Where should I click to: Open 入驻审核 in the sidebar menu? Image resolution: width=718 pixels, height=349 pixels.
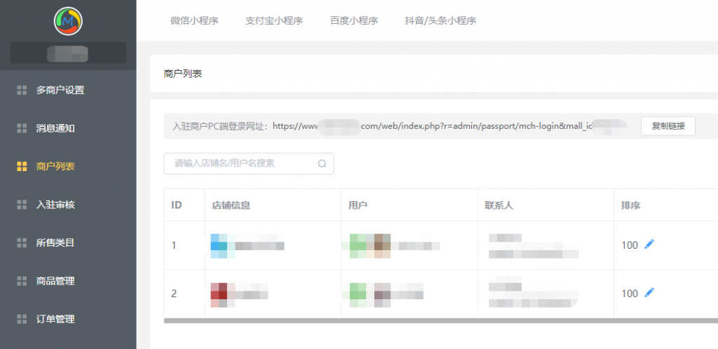click(x=55, y=205)
